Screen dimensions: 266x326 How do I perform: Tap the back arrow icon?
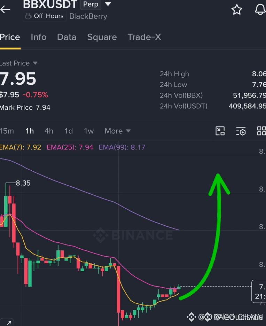tap(5, 9)
